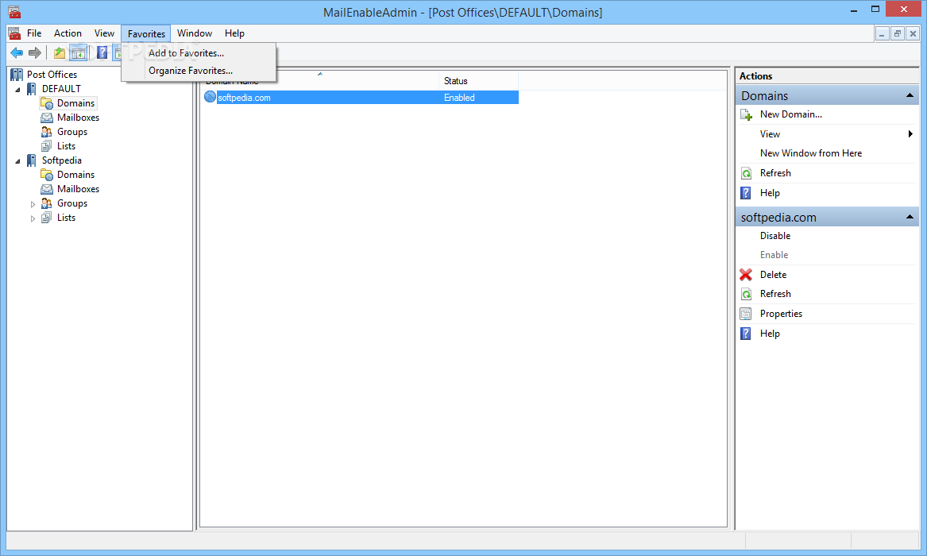Open the View submenu arrow in Actions
This screenshot has height=556, width=927.
pyautogui.click(x=910, y=134)
